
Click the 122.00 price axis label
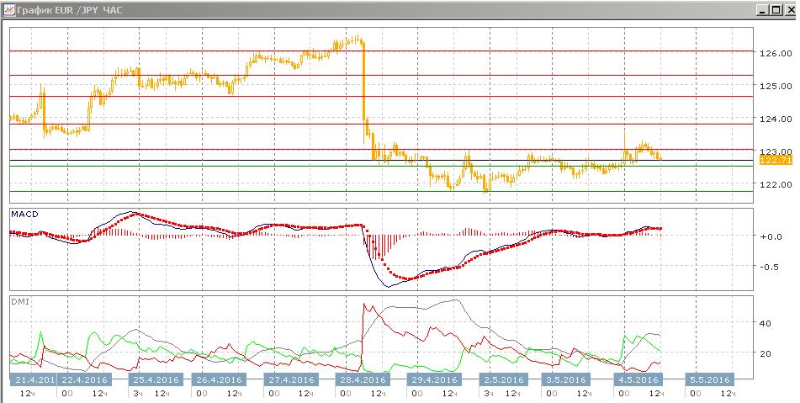coord(776,184)
